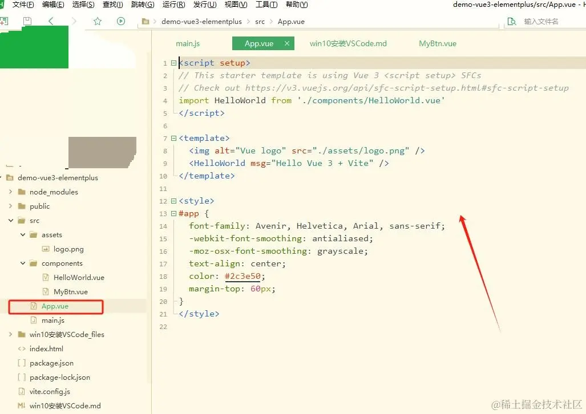Expand the node_modules folder
The image size is (586, 414).
[x=10, y=192]
